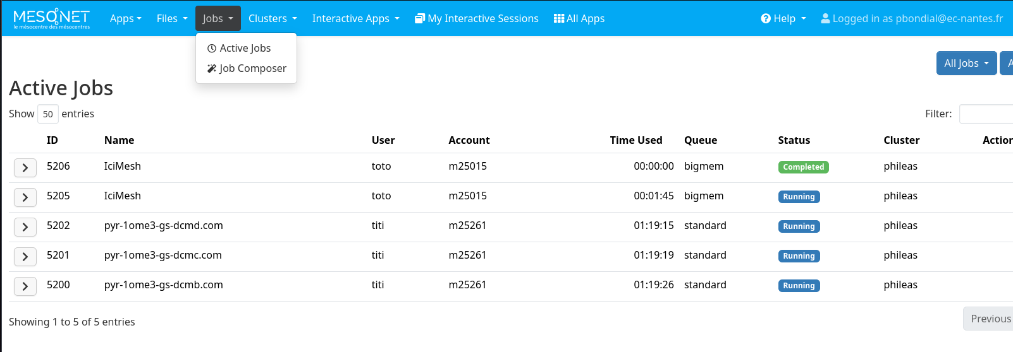Screen dimensions: 1013x352
Task: Open Active Jobs from Jobs menu
Action: click(245, 48)
